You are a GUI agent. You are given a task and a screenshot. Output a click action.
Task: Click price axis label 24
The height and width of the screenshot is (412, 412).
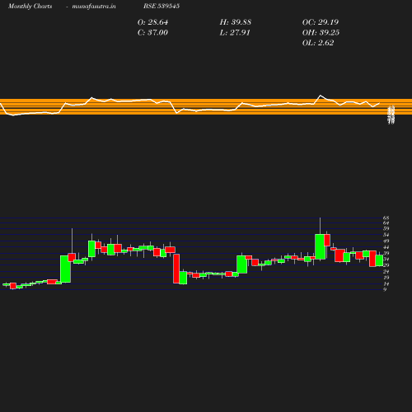(386, 271)
